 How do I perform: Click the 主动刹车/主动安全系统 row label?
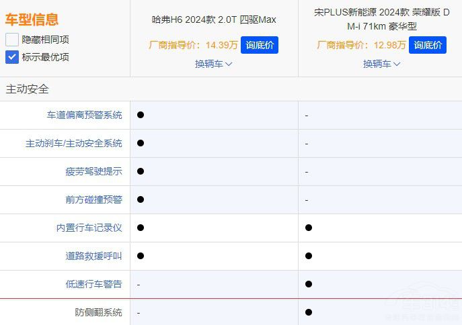(x=74, y=143)
